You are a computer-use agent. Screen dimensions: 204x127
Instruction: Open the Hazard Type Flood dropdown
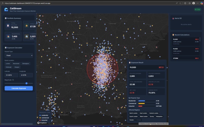[19, 55]
